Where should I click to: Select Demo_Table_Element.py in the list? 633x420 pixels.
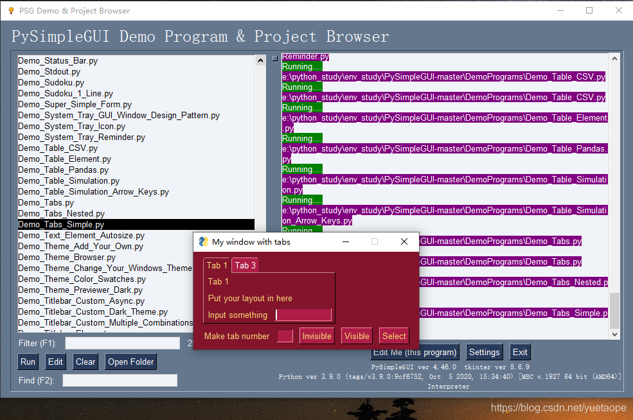click(x=136, y=159)
